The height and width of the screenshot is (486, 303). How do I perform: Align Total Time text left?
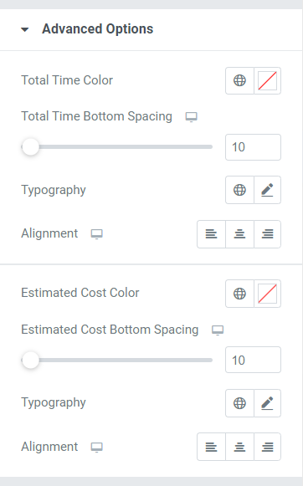click(211, 234)
